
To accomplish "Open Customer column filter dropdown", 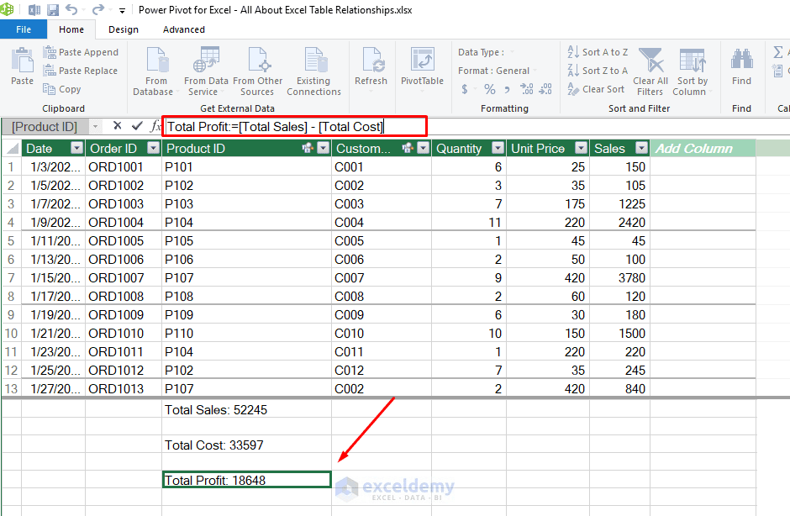I will pos(424,148).
